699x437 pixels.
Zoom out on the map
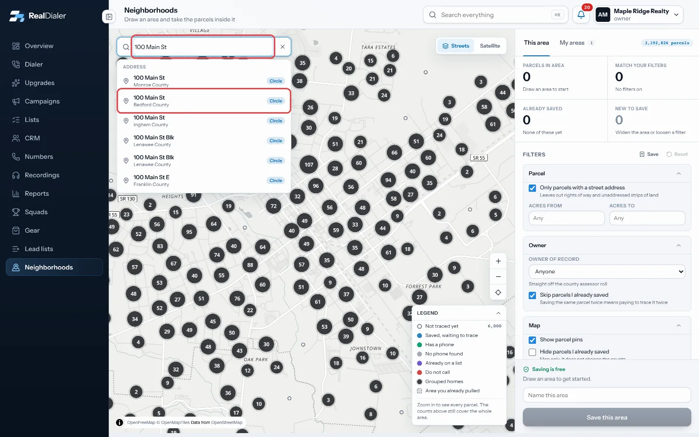[498, 277]
